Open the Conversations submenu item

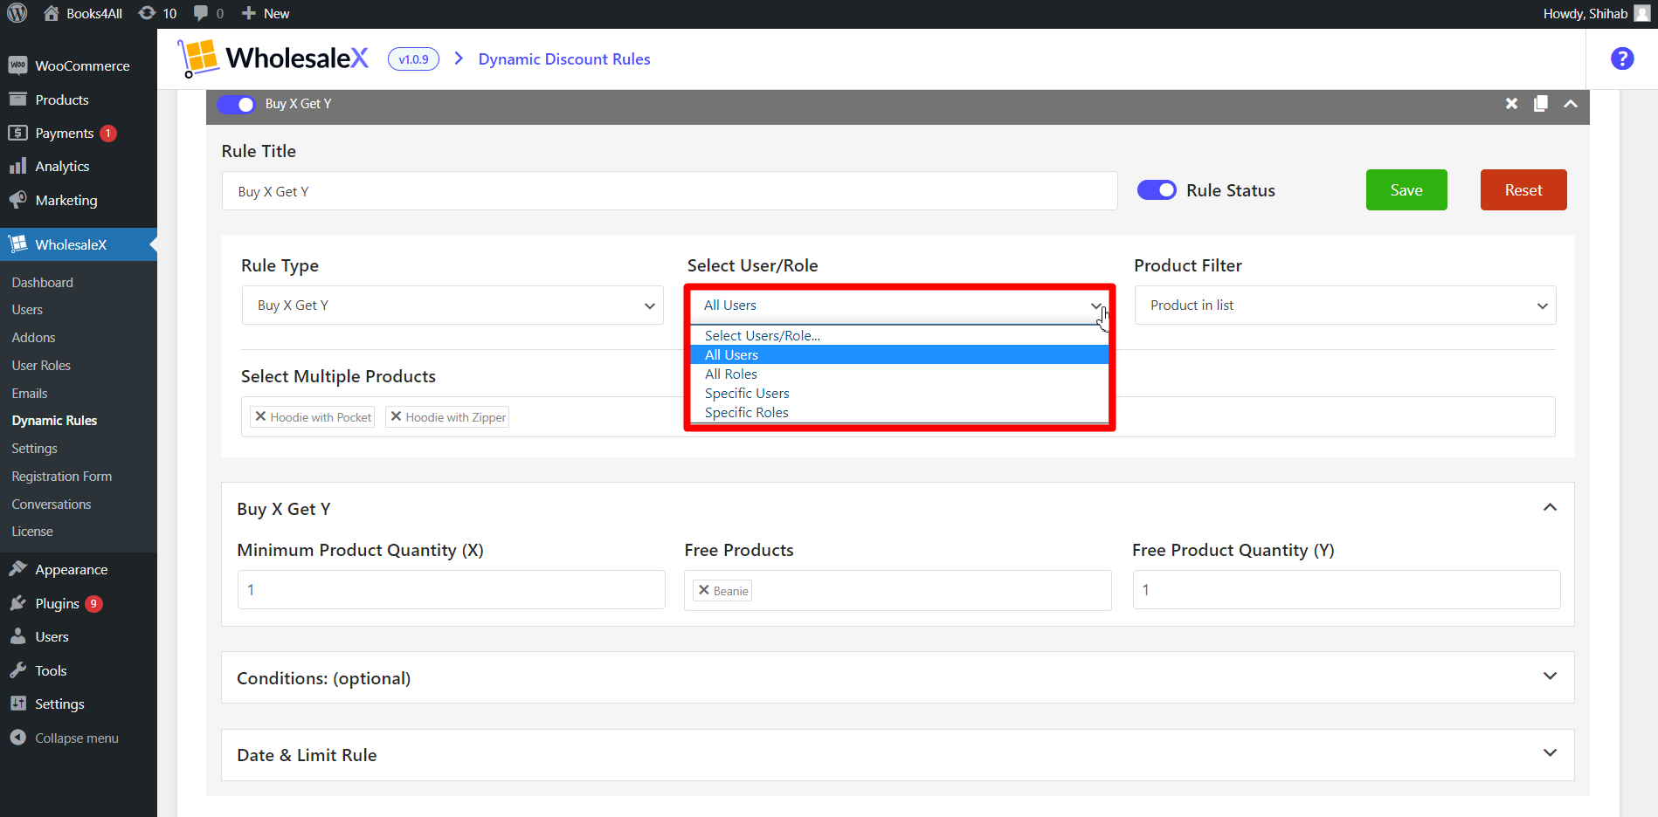[x=52, y=504]
